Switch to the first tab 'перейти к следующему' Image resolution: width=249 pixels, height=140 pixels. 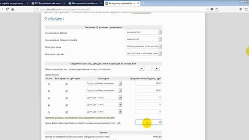[14, 3]
